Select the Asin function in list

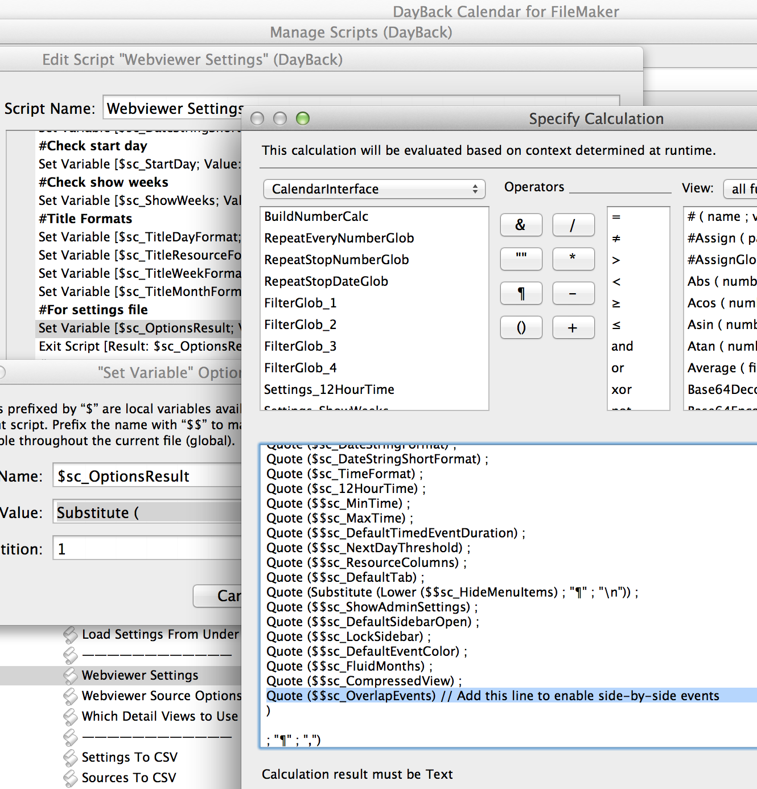[x=721, y=325]
